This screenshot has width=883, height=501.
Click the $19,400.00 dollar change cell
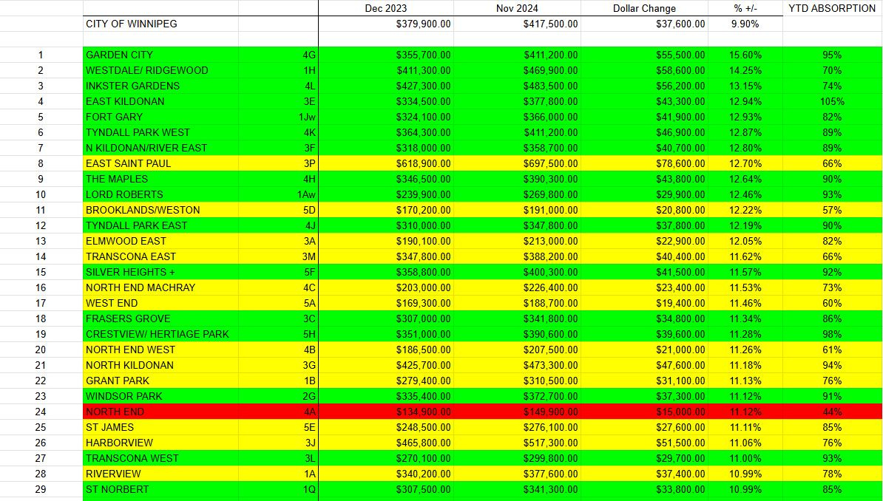(x=644, y=303)
